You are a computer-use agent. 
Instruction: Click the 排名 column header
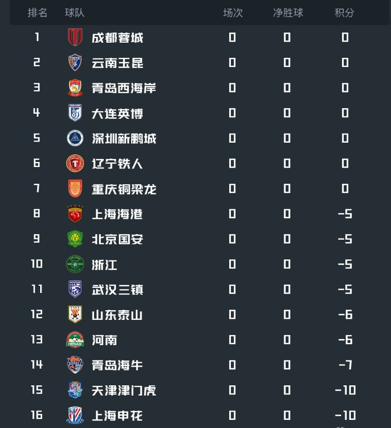click(38, 13)
